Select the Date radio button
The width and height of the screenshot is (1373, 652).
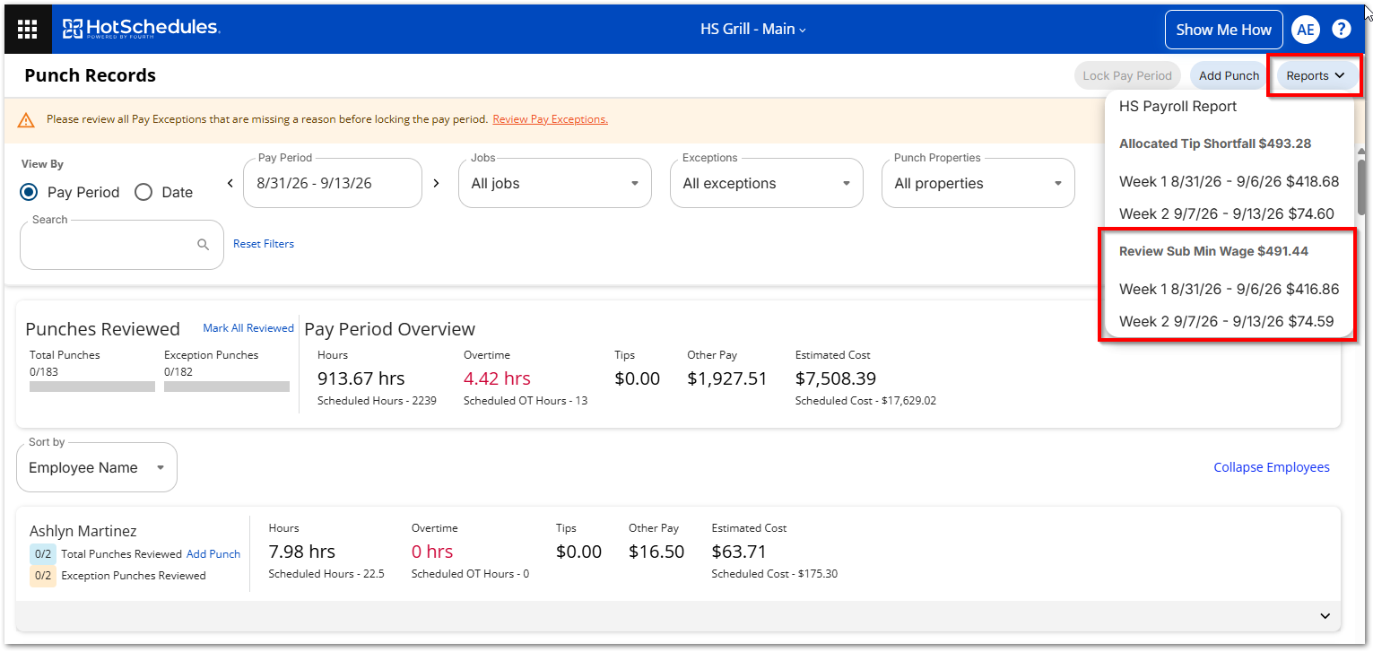pos(143,192)
